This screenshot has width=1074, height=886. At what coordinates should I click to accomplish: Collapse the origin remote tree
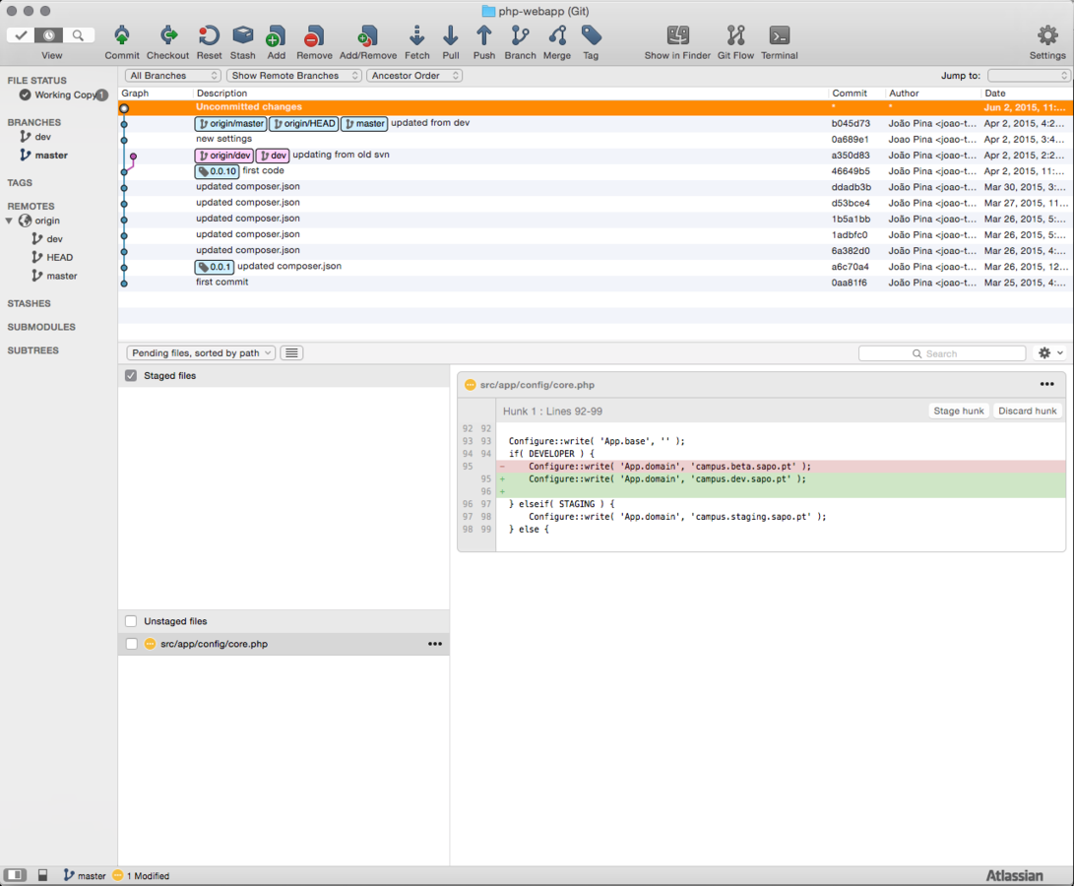tap(10, 221)
